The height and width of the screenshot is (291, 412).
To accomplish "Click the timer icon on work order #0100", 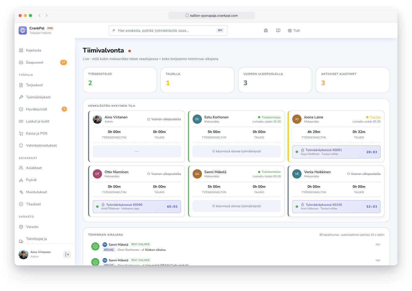I will point(303,205).
